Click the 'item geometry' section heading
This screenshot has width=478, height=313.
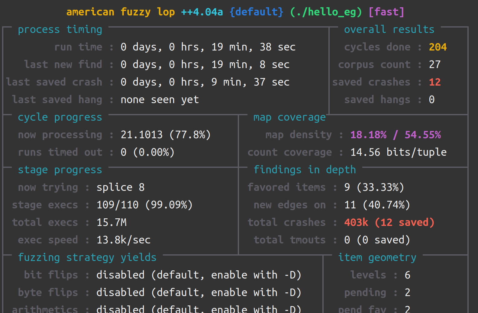(x=377, y=258)
